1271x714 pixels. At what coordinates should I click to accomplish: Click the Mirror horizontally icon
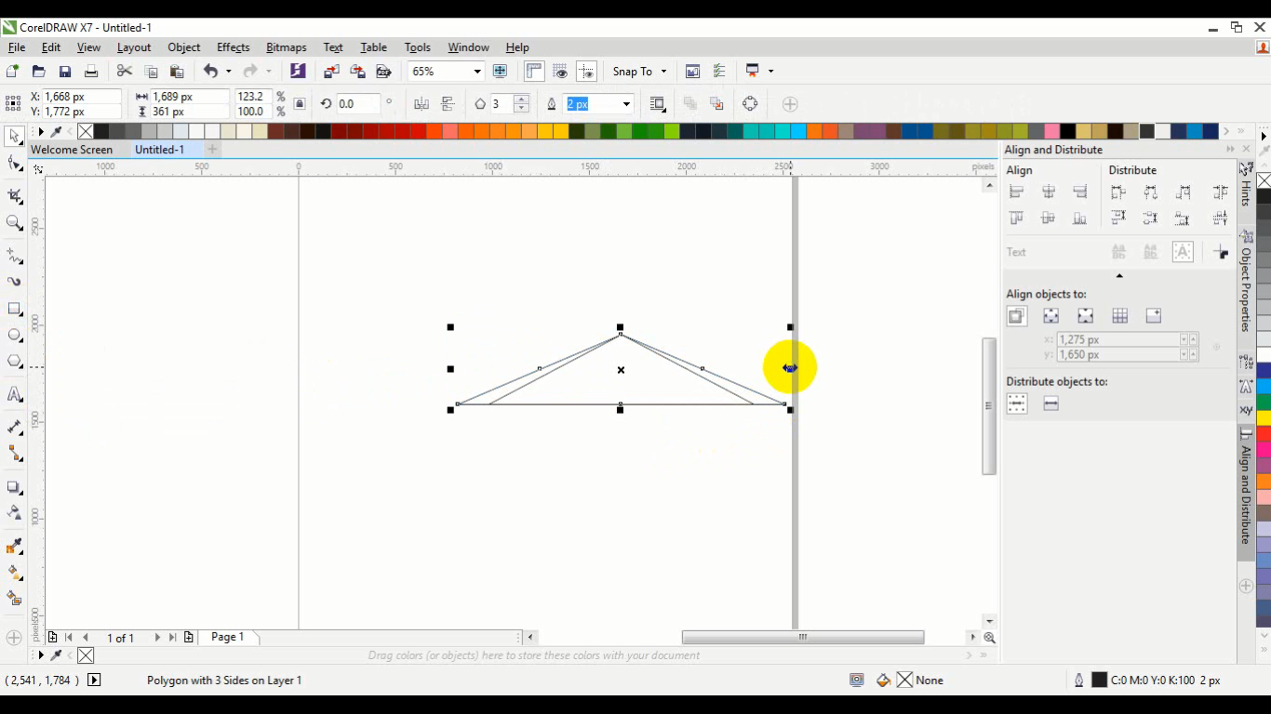coord(421,104)
